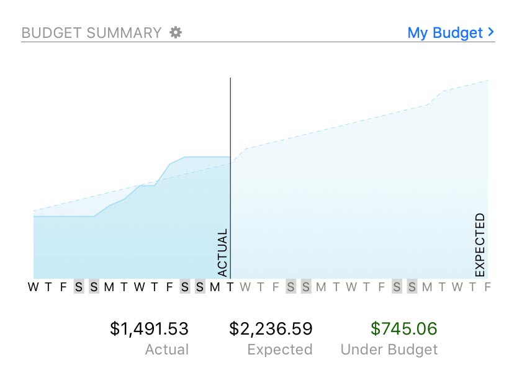
Task: Select the $1,491.53 actual amount
Action: [149, 328]
